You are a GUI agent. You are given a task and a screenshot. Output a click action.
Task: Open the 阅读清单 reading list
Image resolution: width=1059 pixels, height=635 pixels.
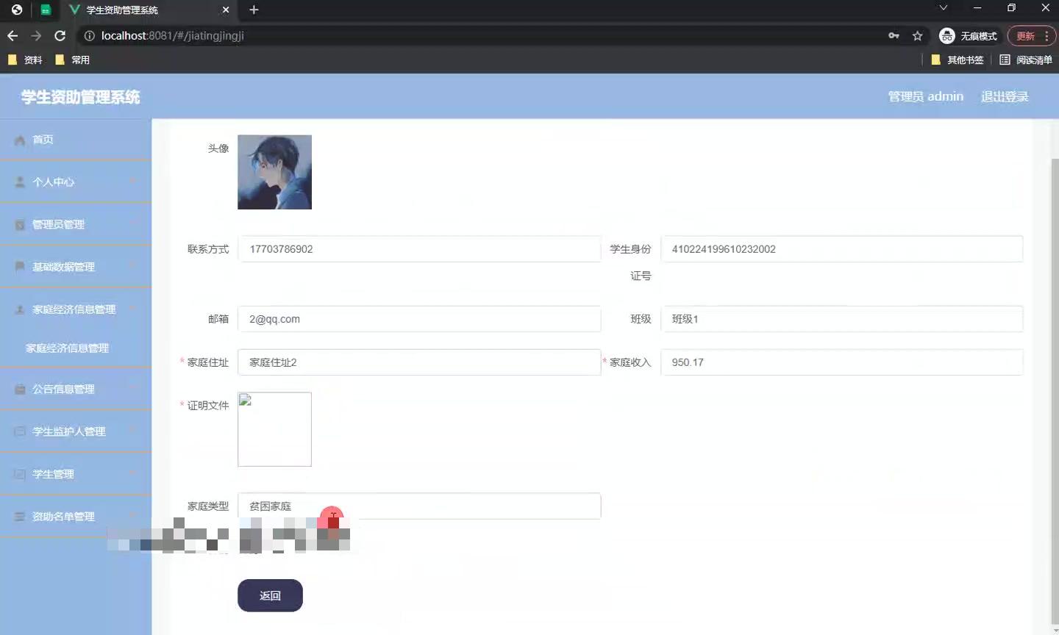pyautogui.click(x=1026, y=60)
